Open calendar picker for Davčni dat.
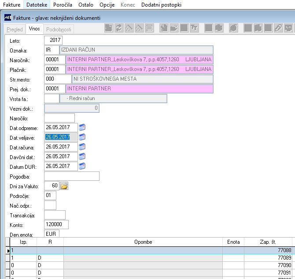The image size is (295, 279). (x=82, y=156)
